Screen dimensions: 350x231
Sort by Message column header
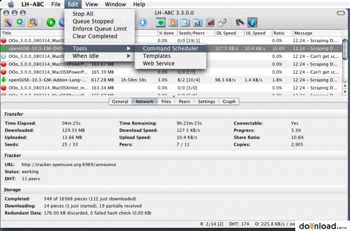[317, 33]
